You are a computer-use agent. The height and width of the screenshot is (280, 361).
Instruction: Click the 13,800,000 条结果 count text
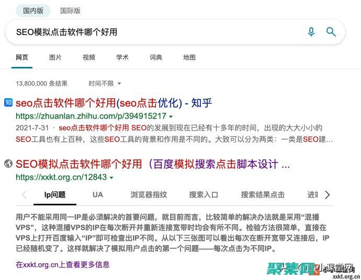(x=42, y=84)
